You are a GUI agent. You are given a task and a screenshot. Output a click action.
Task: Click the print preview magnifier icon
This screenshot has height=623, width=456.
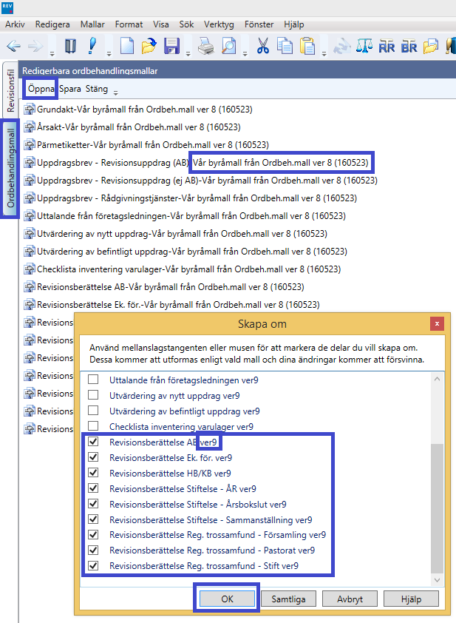(229, 47)
